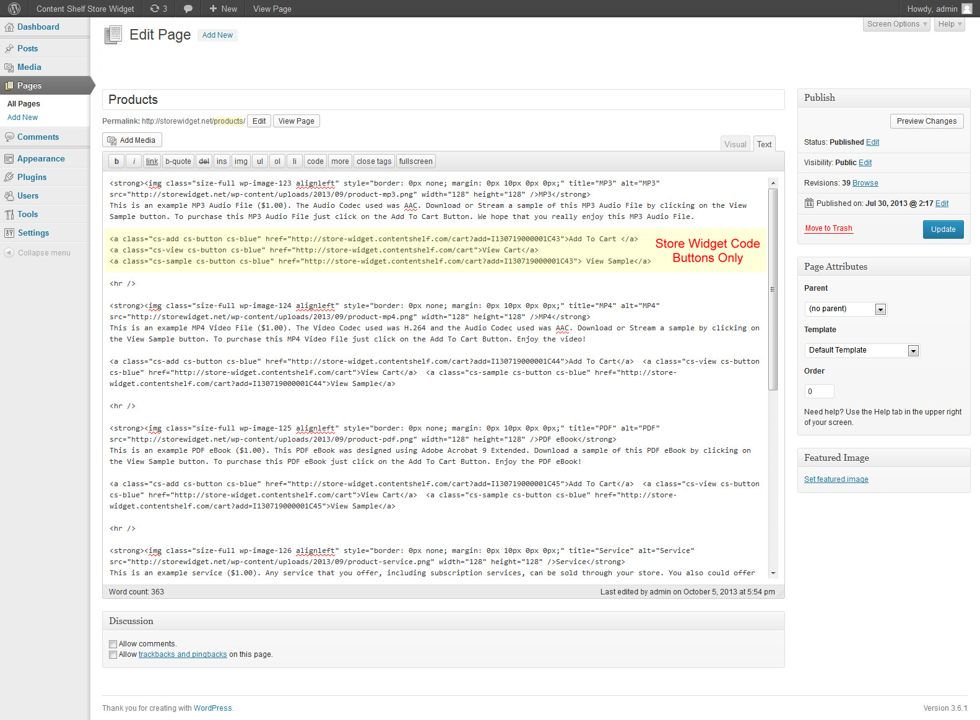Insert li list item tag
This screenshot has width=980, height=720.
[x=295, y=161]
